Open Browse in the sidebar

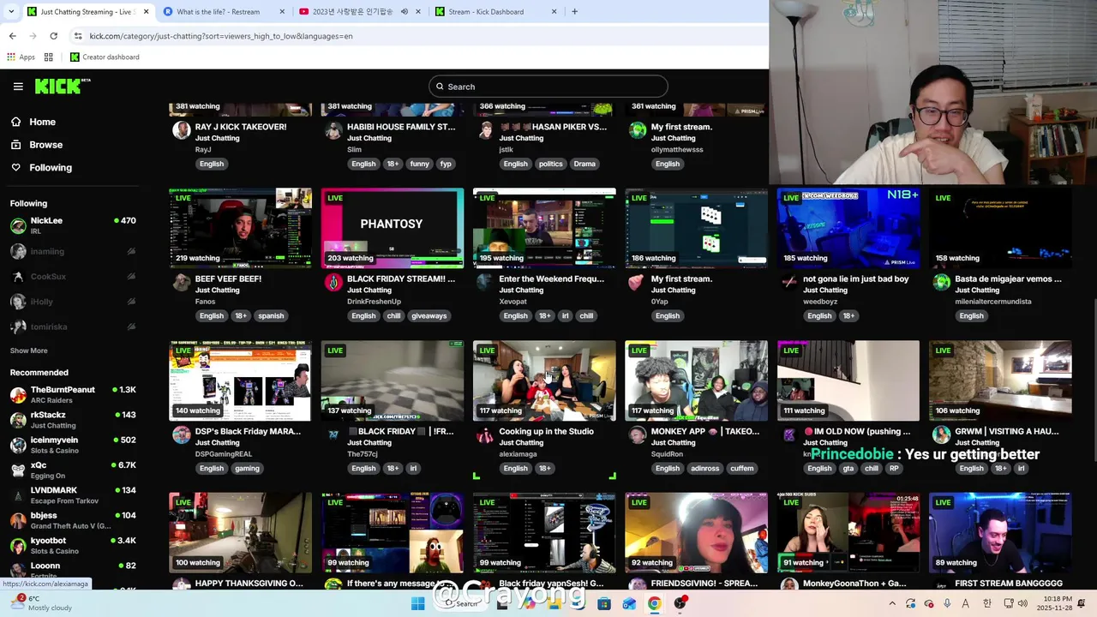click(45, 145)
